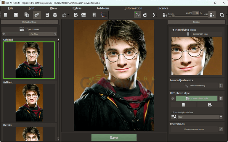Open the View menu
228x142 pixels.
coord(54,8)
